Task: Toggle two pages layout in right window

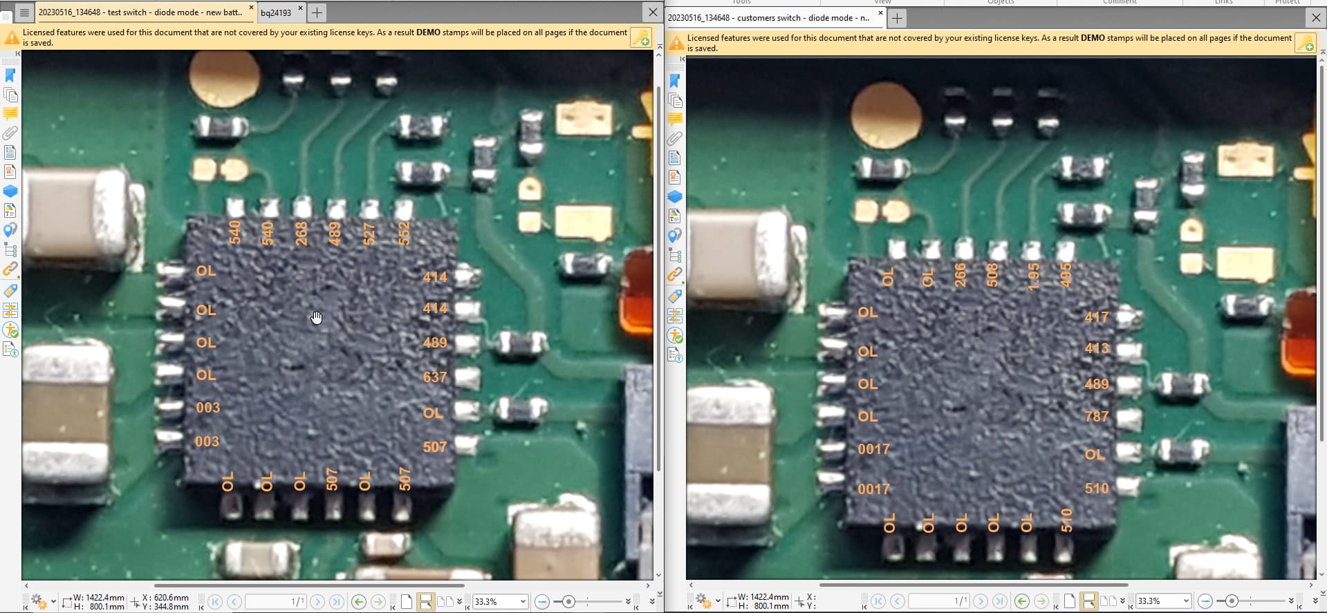Action: tap(1108, 602)
